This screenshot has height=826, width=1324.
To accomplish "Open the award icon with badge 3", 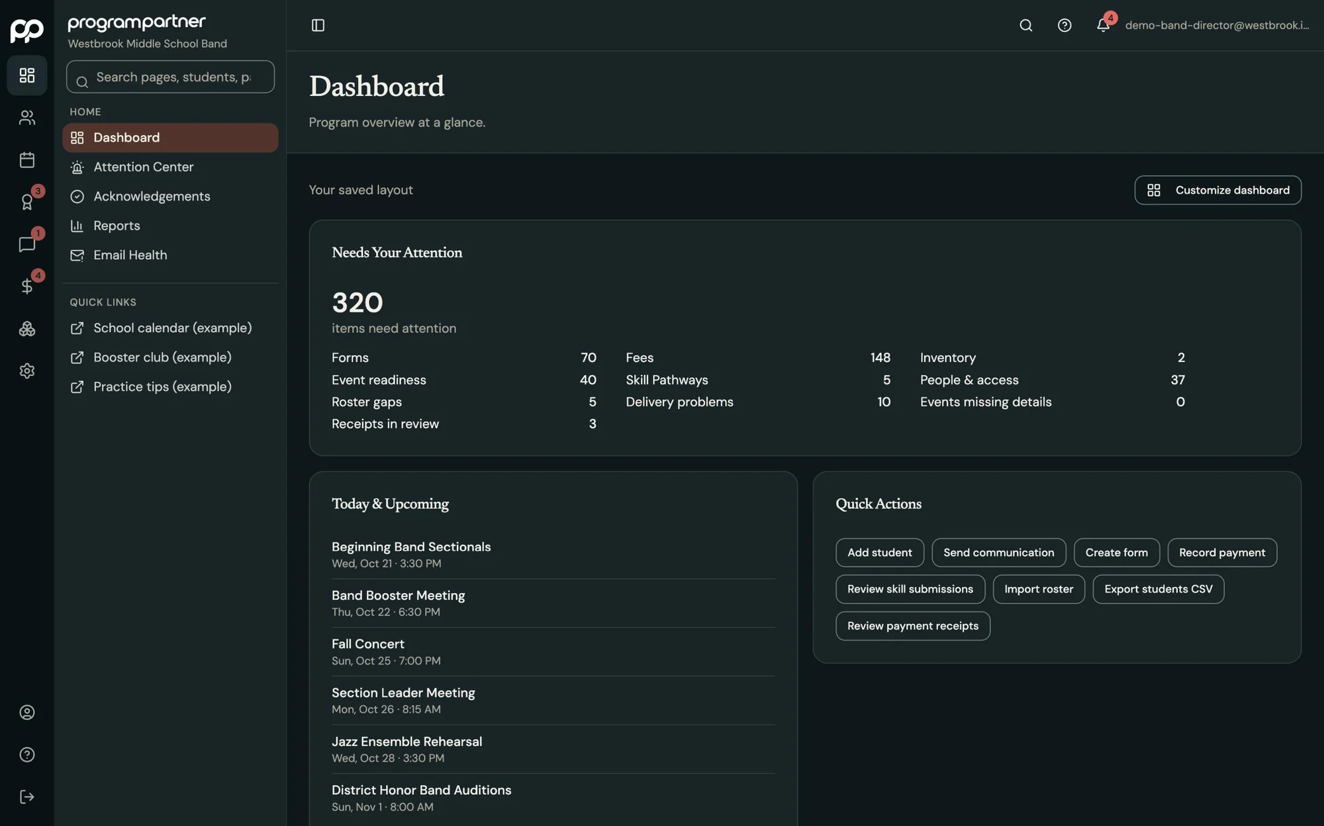I will pos(26,202).
